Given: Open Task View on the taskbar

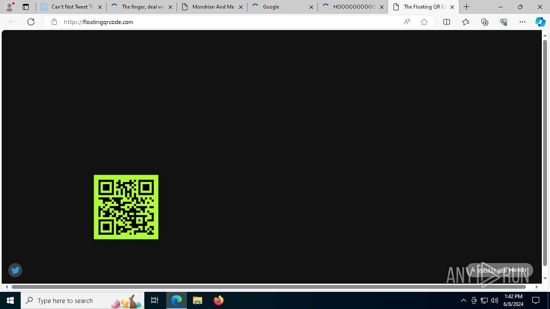Looking at the screenshot, I should click(x=155, y=300).
